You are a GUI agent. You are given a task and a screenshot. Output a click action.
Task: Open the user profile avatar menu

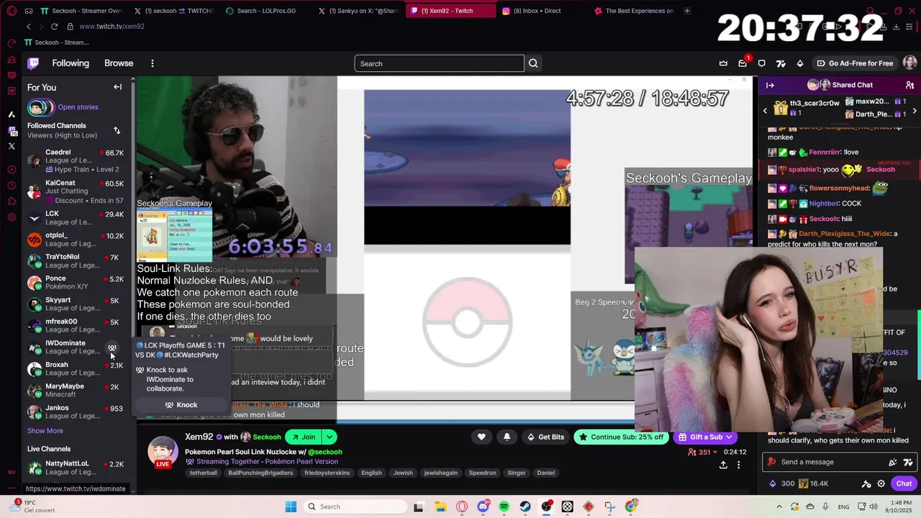[909, 63]
